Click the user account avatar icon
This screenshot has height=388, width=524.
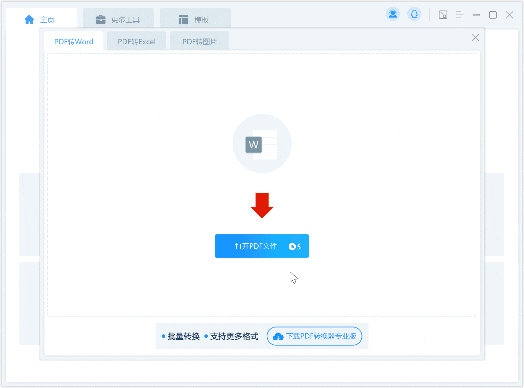393,14
